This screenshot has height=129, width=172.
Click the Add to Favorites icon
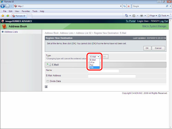tap(8, 16)
